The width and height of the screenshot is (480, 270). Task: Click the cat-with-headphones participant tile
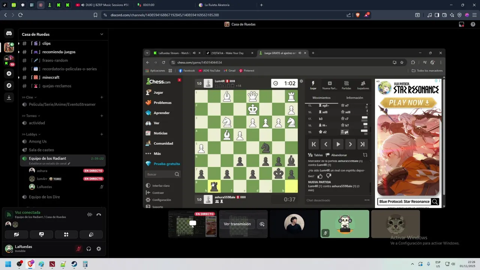point(345,224)
